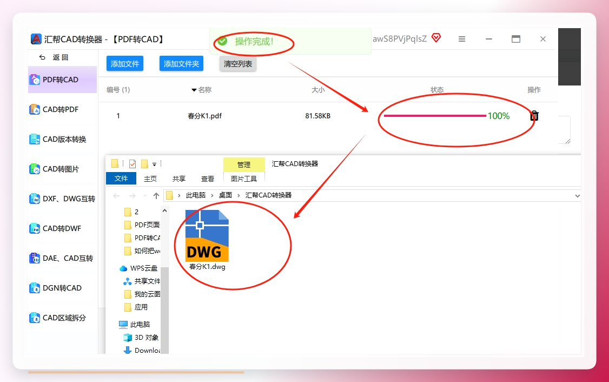Click the Explorer tree scrollbar up arrow
The image size is (609, 382).
(x=164, y=210)
